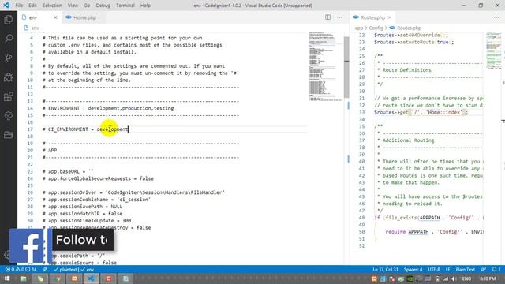Viewport: 505px width, 284px height.
Task: Go to line via Ln 17, Col 31
Action: [386, 269]
